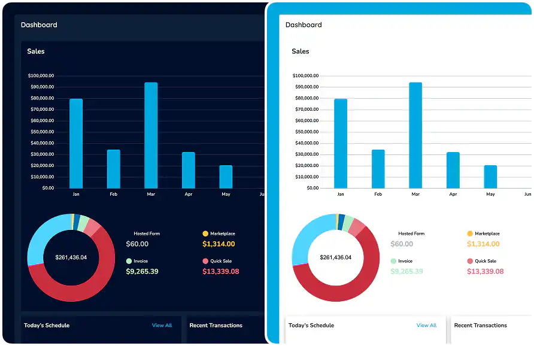Viewport: 534px width, 346px height.
Task: Click the red Quick Sale legend dot in dark dashboard
Action: click(x=204, y=262)
